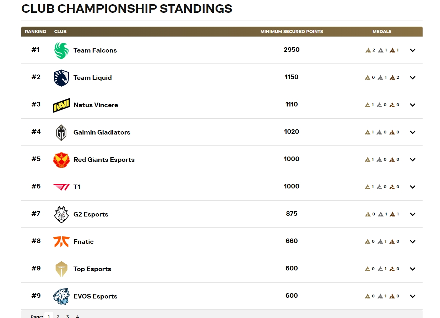Expand the Fnatic row chevron
The image size is (440, 318).
click(412, 242)
